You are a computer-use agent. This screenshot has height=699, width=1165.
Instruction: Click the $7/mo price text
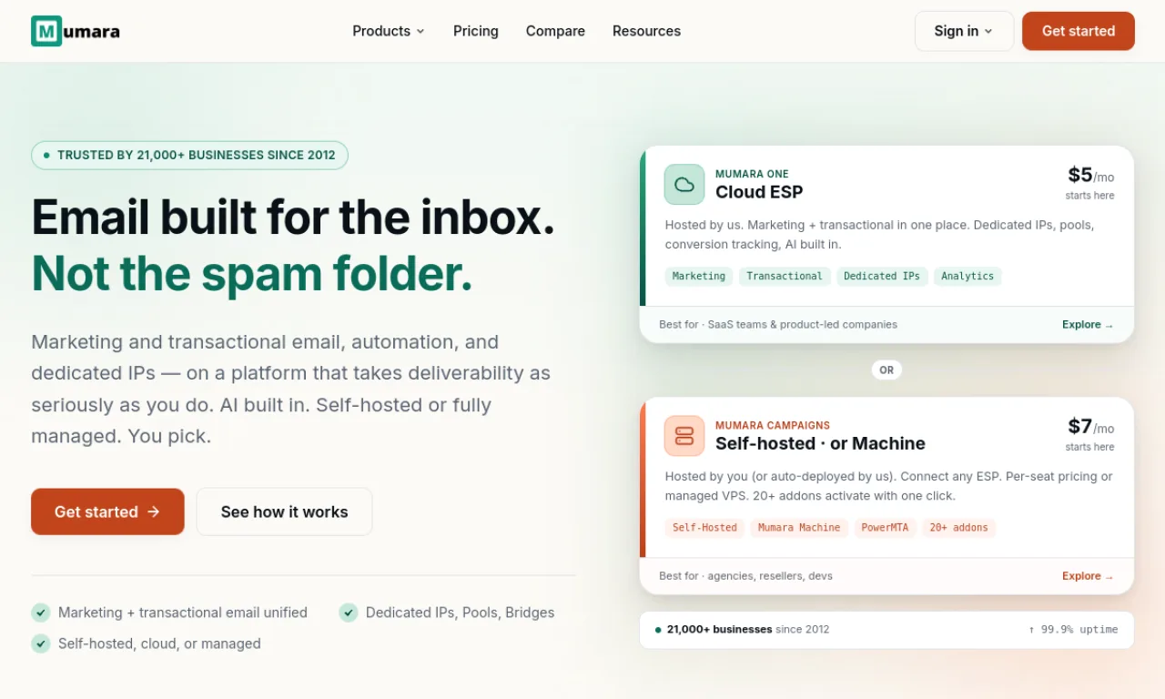tap(1090, 427)
